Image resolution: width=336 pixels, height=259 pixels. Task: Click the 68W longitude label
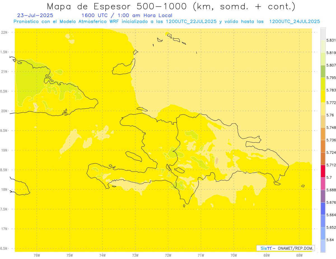(299, 255)
